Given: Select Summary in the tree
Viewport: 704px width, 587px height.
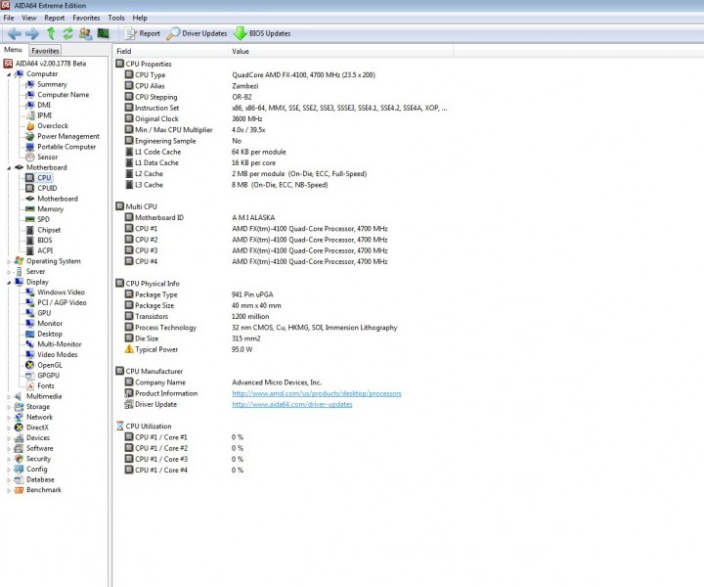Looking at the screenshot, I should (x=52, y=84).
